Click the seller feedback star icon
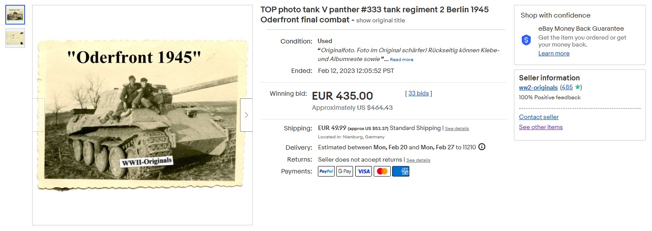Image resolution: width=652 pixels, height=231 pixels. (578, 87)
